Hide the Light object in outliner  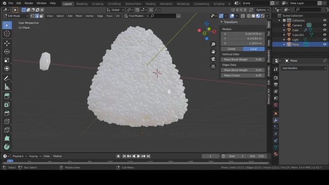tap(324, 40)
